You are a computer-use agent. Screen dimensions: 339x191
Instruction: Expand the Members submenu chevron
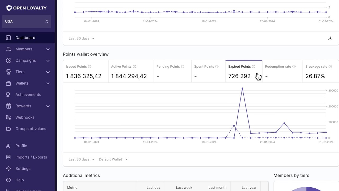[48, 49]
